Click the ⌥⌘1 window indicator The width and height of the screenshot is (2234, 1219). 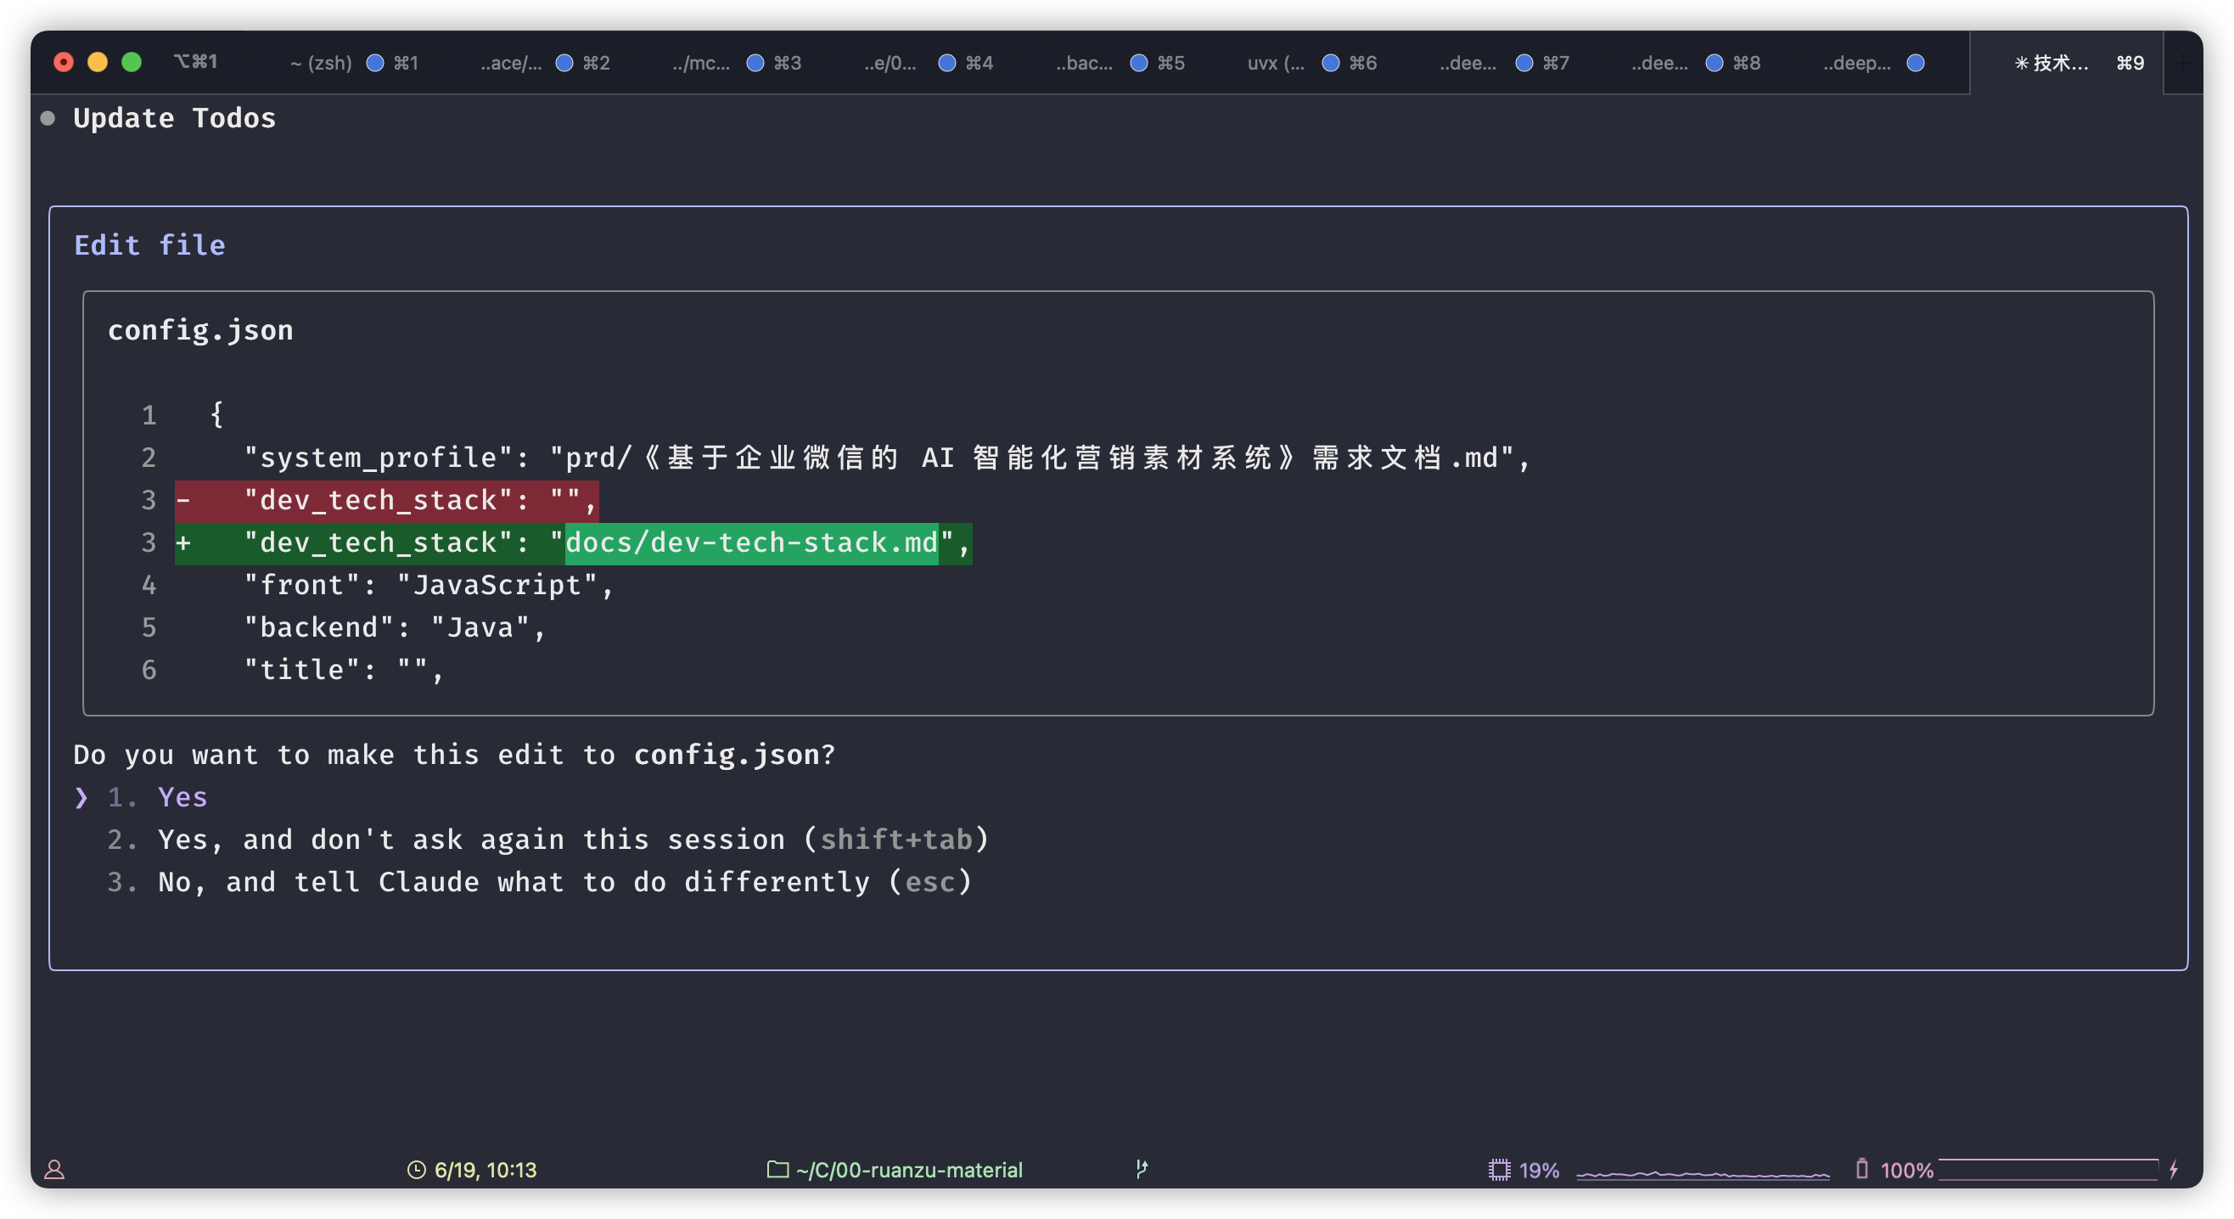(x=195, y=61)
